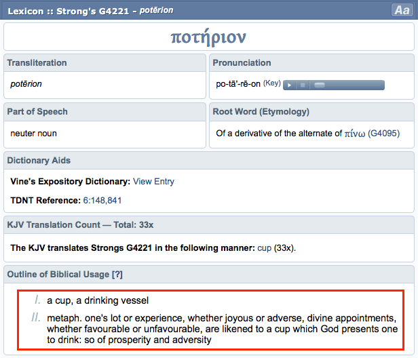Click the Transliteration section header
This screenshot has width=418, height=358.
click(x=37, y=63)
